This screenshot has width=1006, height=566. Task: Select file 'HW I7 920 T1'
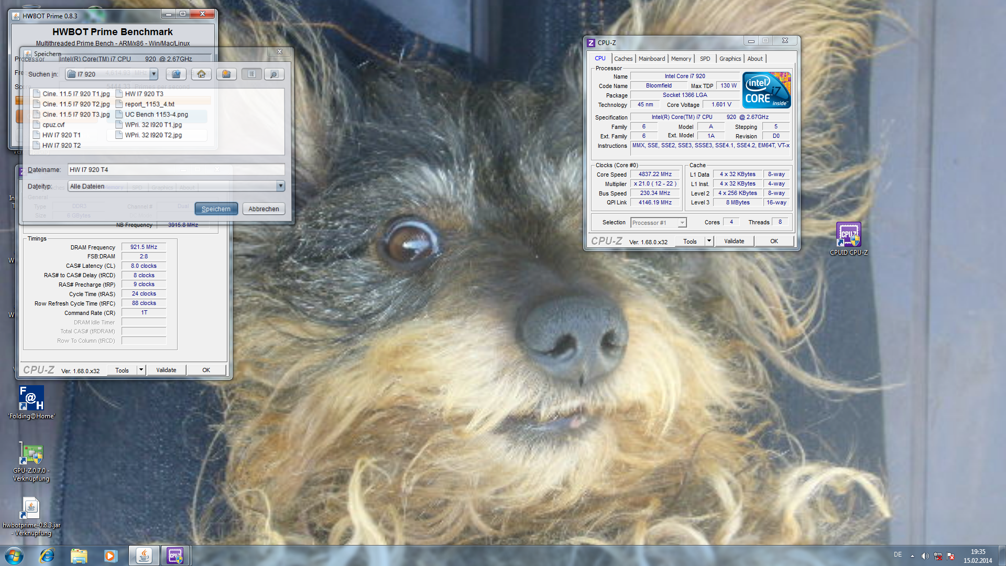pyautogui.click(x=57, y=135)
